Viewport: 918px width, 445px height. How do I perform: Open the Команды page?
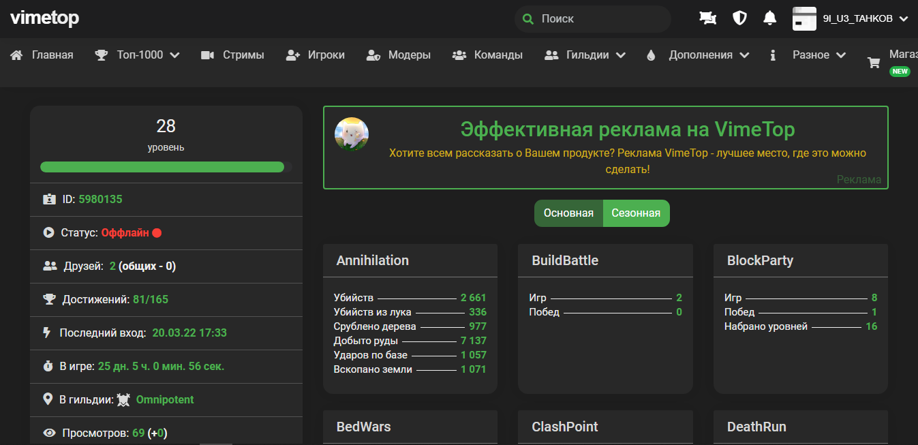point(498,55)
